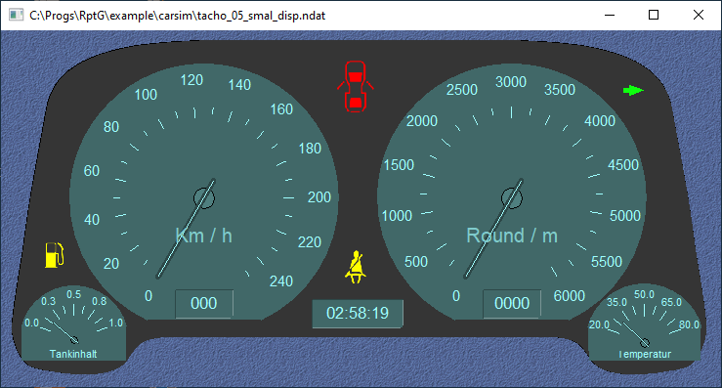Close the tacho_05_smal_disp window
722x388 pixels.
pyautogui.click(x=698, y=15)
